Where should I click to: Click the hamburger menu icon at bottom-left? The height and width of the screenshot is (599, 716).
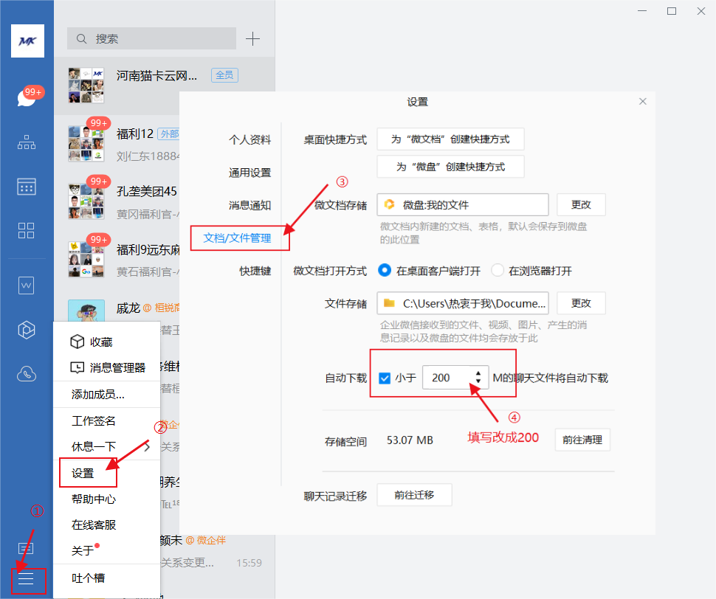pos(27,580)
